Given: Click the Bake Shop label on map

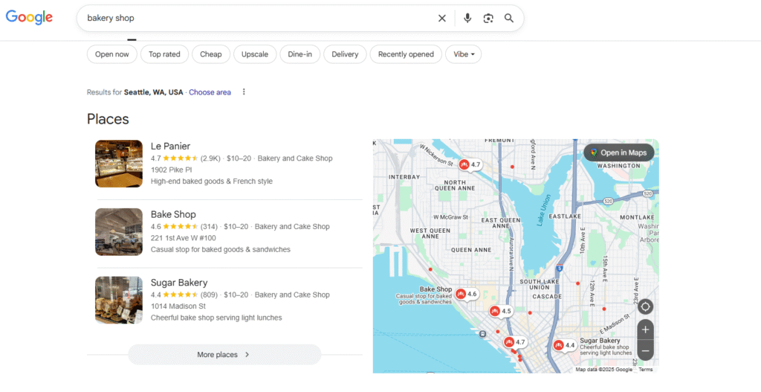Looking at the screenshot, I should pyautogui.click(x=435, y=289).
